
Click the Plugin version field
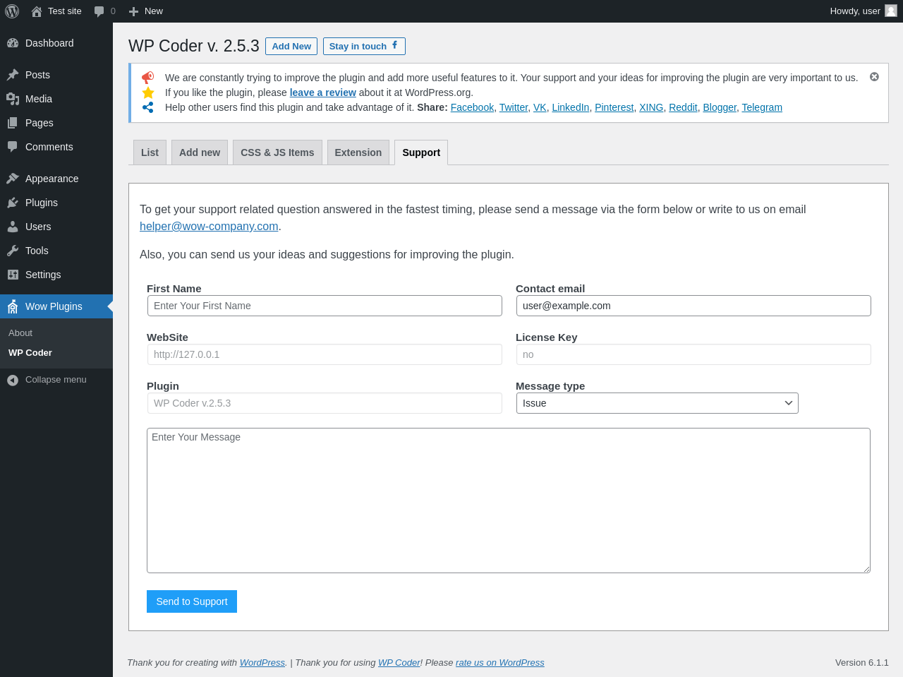tap(325, 403)
